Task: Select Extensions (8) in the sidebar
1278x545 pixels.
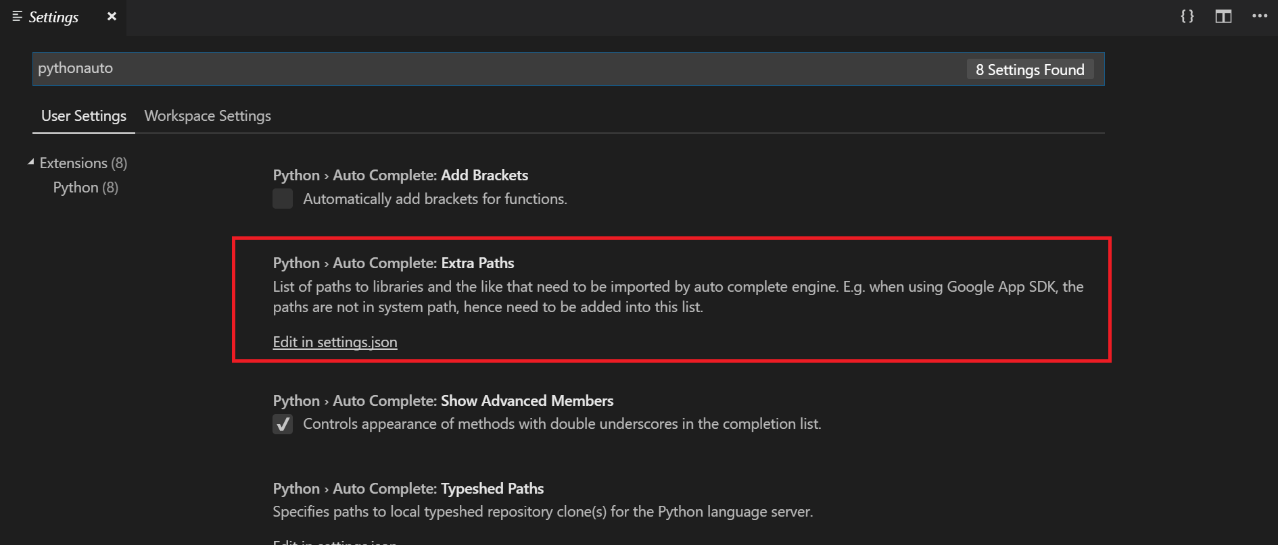Action: 83,163
